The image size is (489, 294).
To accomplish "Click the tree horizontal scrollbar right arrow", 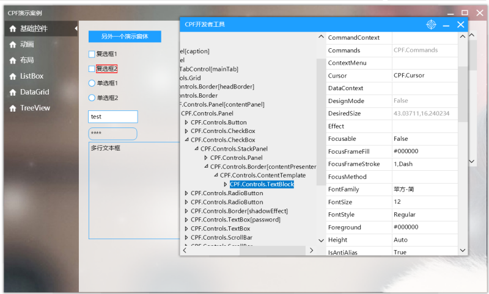I will [311, 251].
